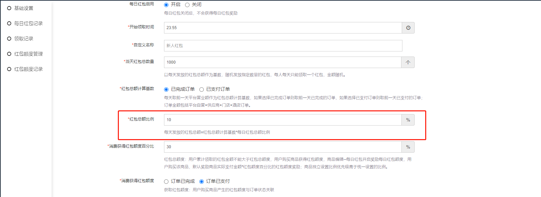The width and height of the screenshot is (541, 197).
Task: Select 关闭 for daily red packet
Action: click(187, 5)
